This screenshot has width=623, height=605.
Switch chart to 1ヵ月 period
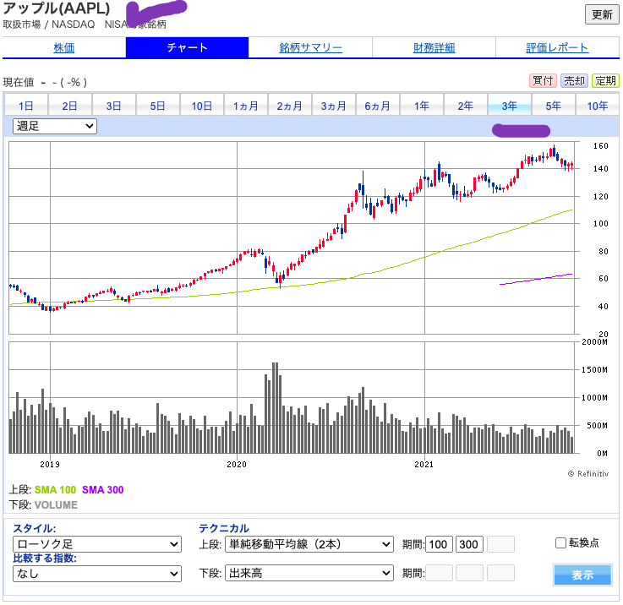(x=245, y=106)
